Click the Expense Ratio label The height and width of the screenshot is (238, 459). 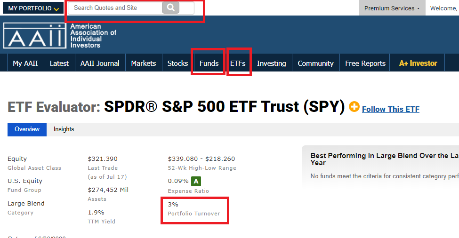point(188,191)
